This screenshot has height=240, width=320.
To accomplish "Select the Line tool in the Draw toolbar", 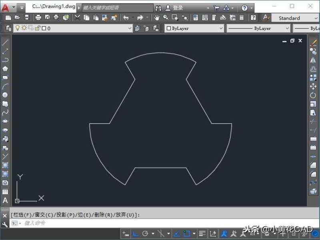I will 5,42.
